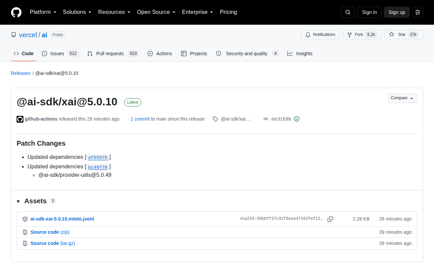The image size is (434, 271).
Task: Click the Sign in button
Action: point(370,12)
